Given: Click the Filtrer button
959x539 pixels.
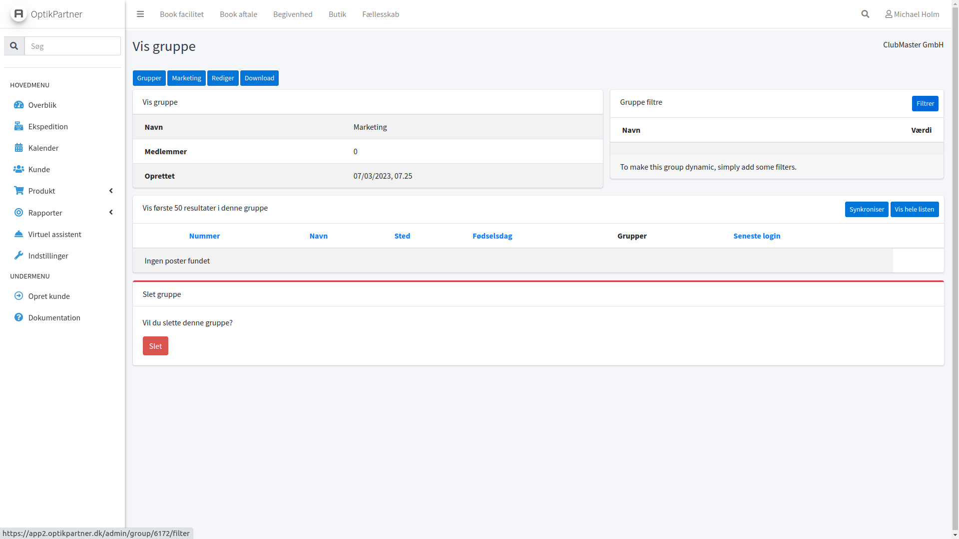Looking at the screenshot, I should [x=925, y=103].
